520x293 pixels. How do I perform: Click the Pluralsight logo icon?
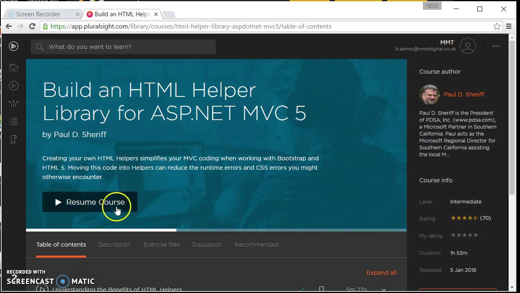(14, 46)
